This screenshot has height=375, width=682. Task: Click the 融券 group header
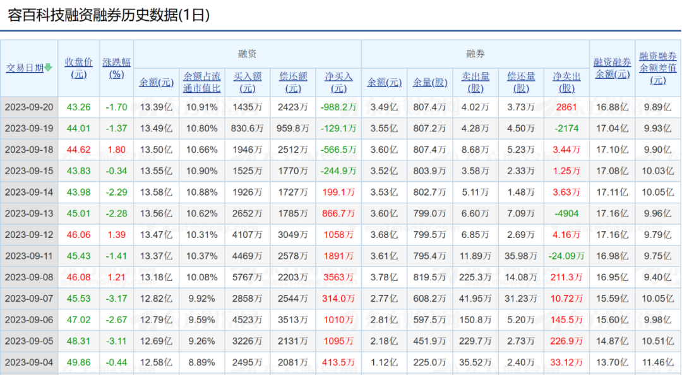pos(476,54)
